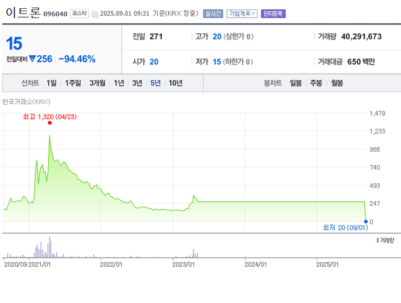The image size is (401, 303).
Task: Click the down arrow next to 256
Action: click(32, 59)
